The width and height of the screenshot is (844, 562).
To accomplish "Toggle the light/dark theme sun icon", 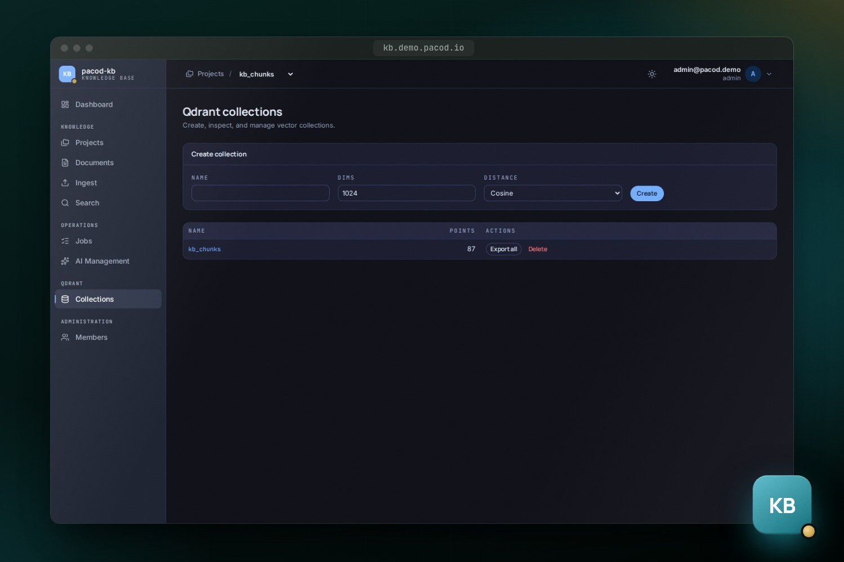I will [652, 74].
